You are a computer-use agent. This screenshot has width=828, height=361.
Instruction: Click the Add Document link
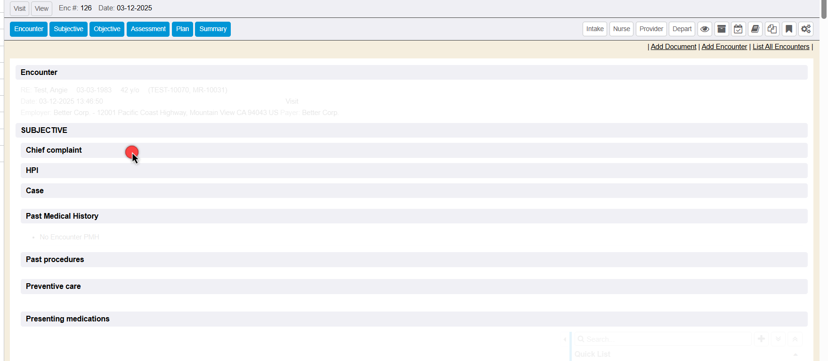[673, 47]
